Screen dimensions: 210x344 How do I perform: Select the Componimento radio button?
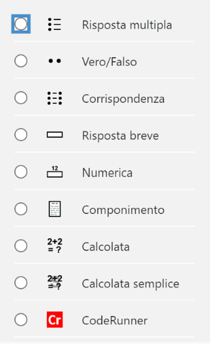21,208
